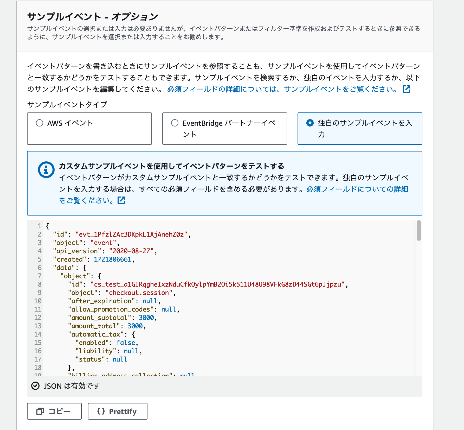Click the JSON valid checkmark icon
The image size is (464, 430).
tap(35, 386)
